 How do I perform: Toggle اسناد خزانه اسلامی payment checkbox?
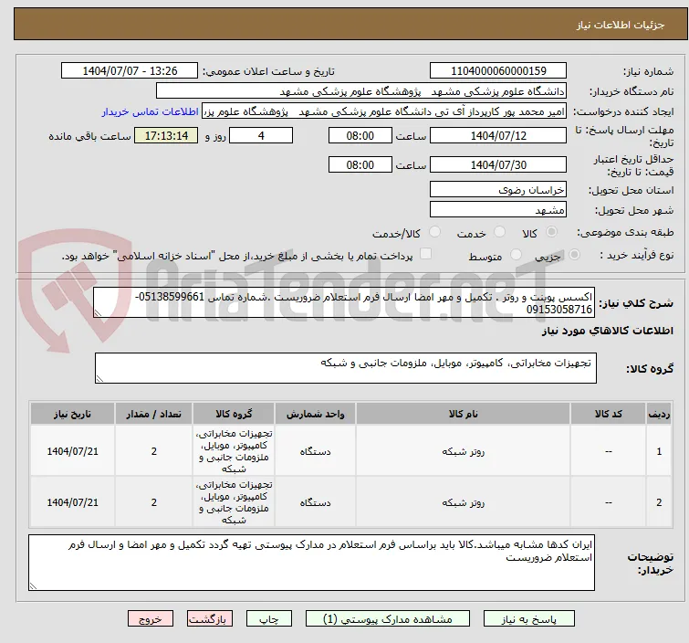pos(425,254)
